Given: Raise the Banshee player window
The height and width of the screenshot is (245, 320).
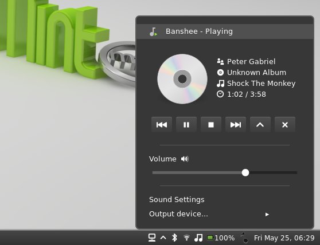Looking at the screenshot, I should pos(260,125).
